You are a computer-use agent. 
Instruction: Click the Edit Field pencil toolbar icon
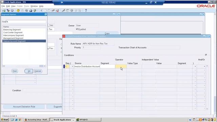point(63,11)
